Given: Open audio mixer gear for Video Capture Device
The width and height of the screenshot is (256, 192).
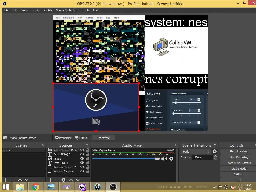Looking at the screenshot, I should point(171,159).
